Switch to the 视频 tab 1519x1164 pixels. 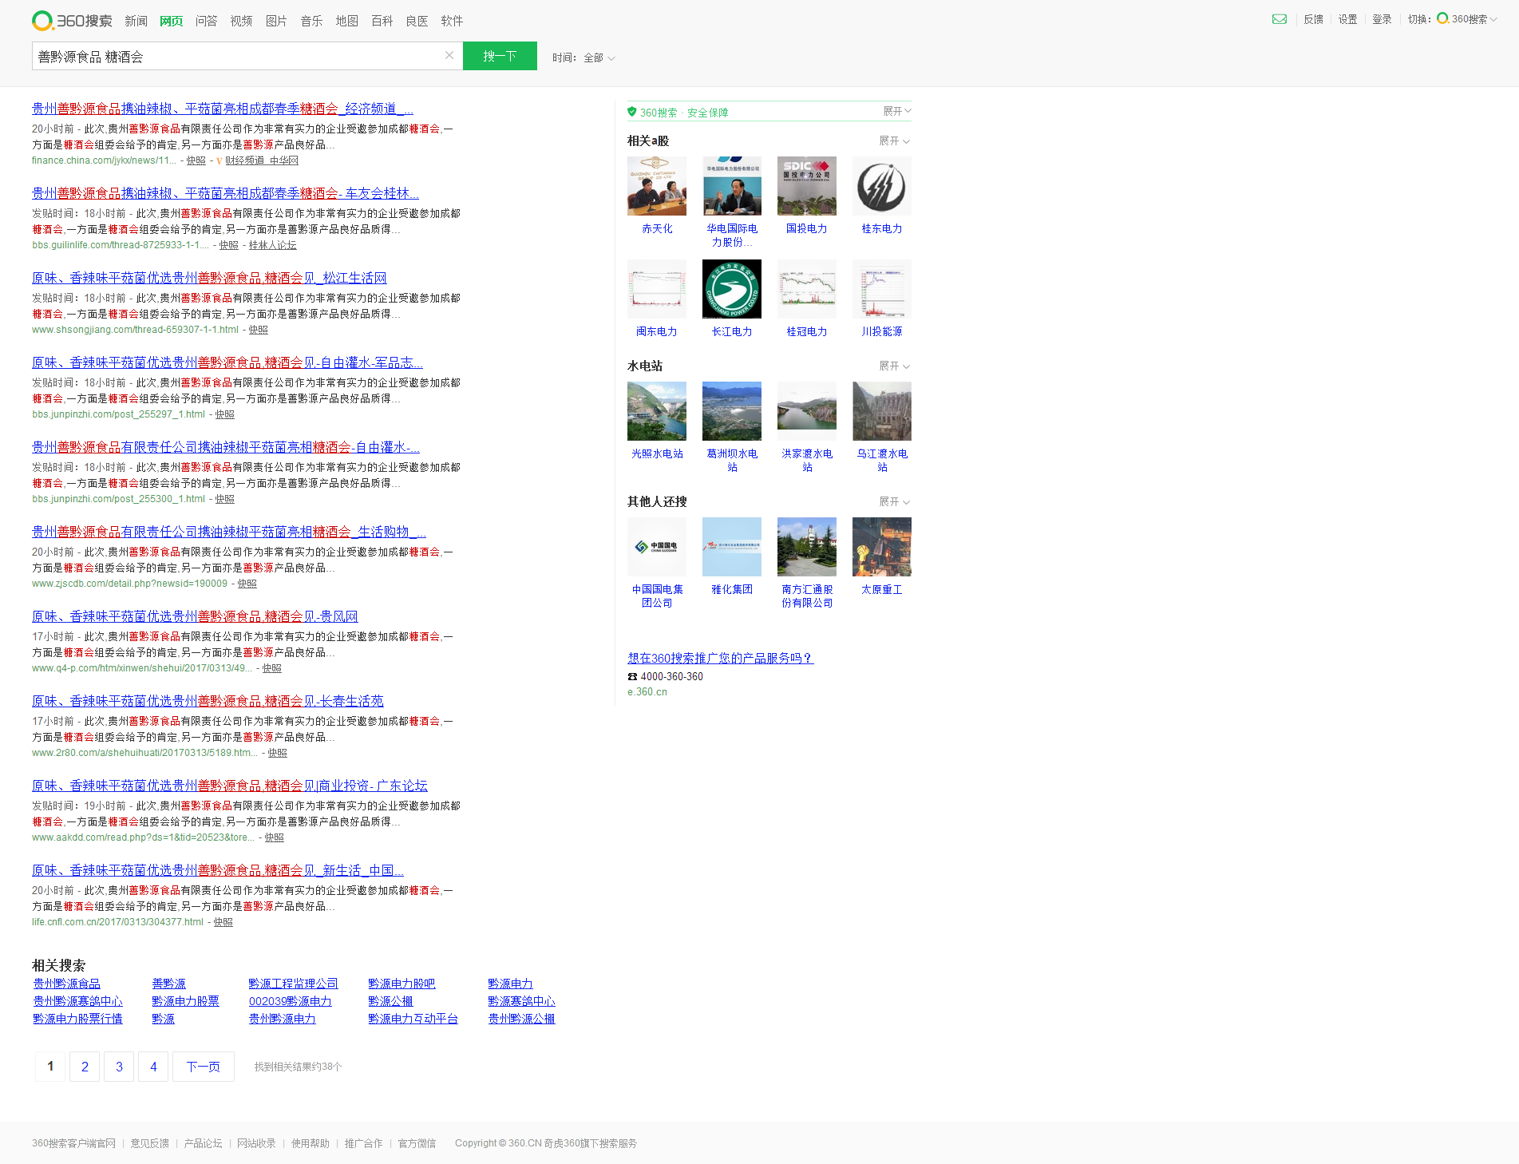(241, 21)
